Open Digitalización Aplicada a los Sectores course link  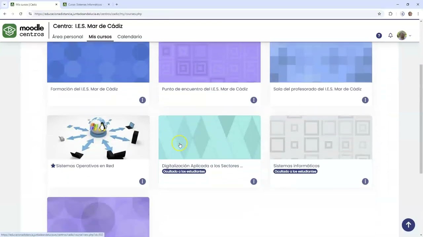(x=202, y=166)
